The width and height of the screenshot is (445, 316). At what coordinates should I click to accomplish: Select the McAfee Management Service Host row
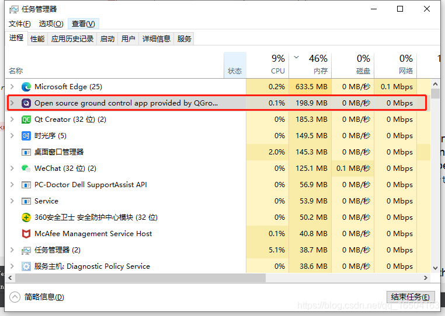[x=218, y=234]
